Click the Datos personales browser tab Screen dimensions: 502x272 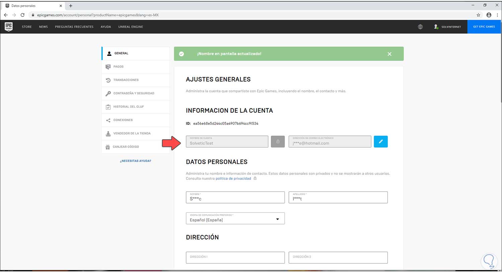coord(33,6)
